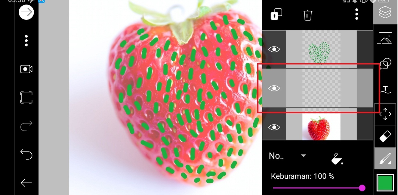The image size is (398, 195).
Task: Add an image with the picture icon
Action: tap(385, 38)
